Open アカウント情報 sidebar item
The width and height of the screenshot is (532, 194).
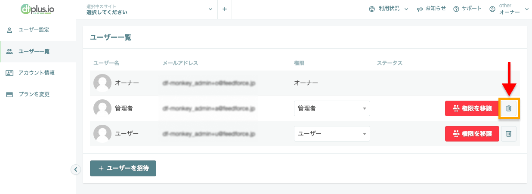pos(38,73)
